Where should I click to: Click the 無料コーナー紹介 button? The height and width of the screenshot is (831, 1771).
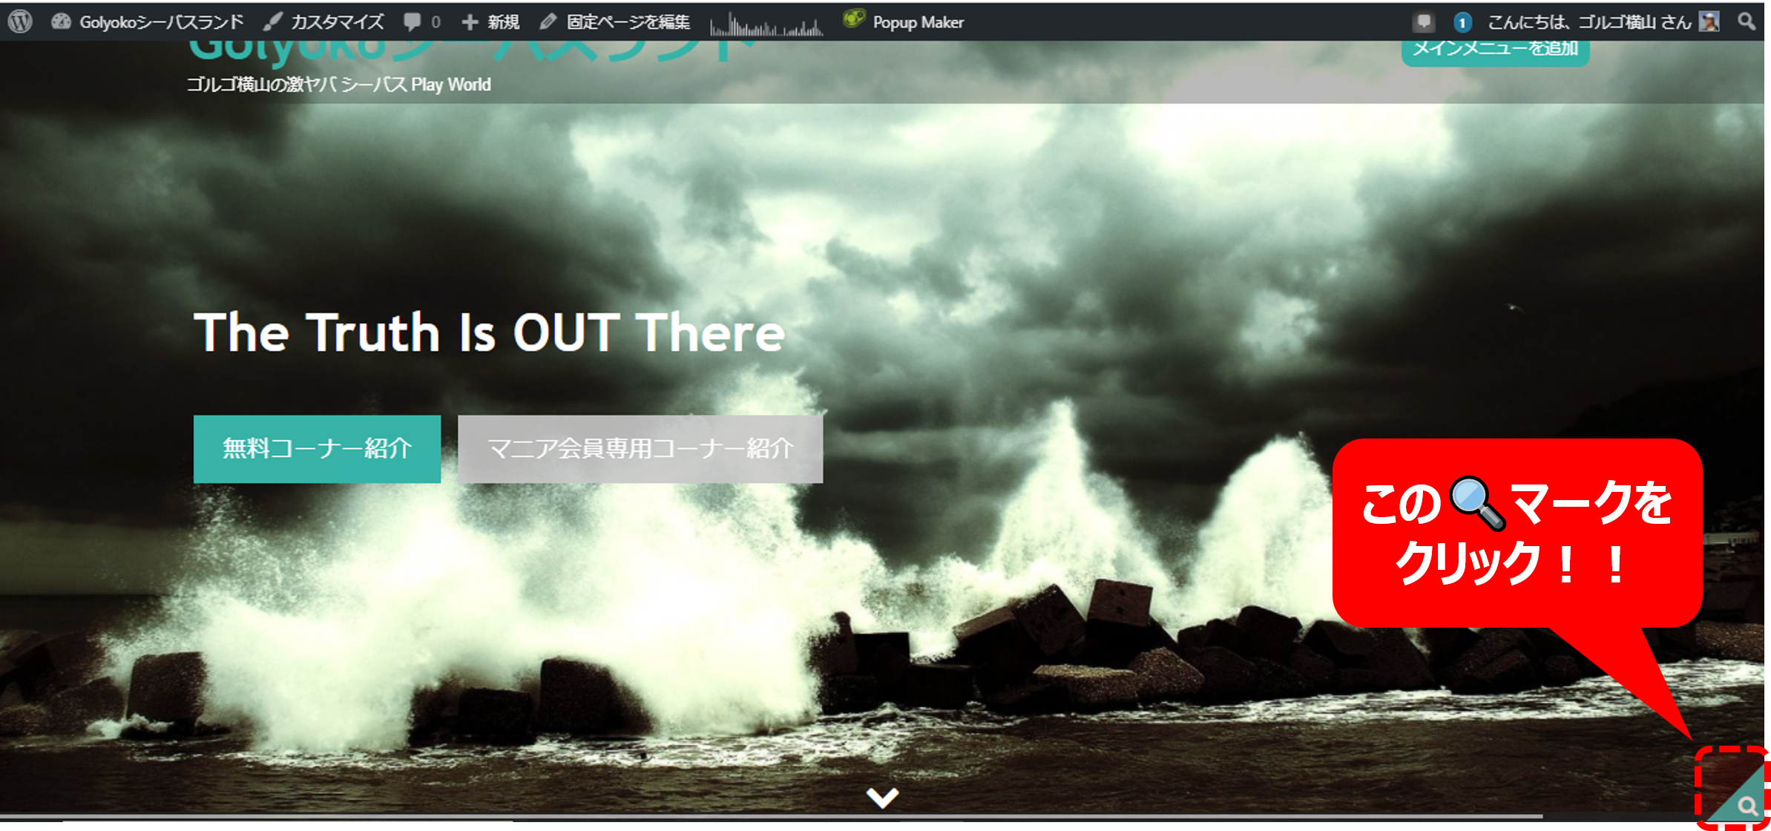317,449
